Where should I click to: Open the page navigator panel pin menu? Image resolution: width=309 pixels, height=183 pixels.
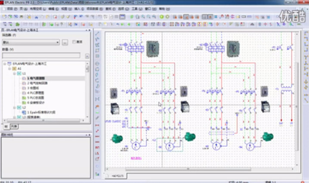87,30
